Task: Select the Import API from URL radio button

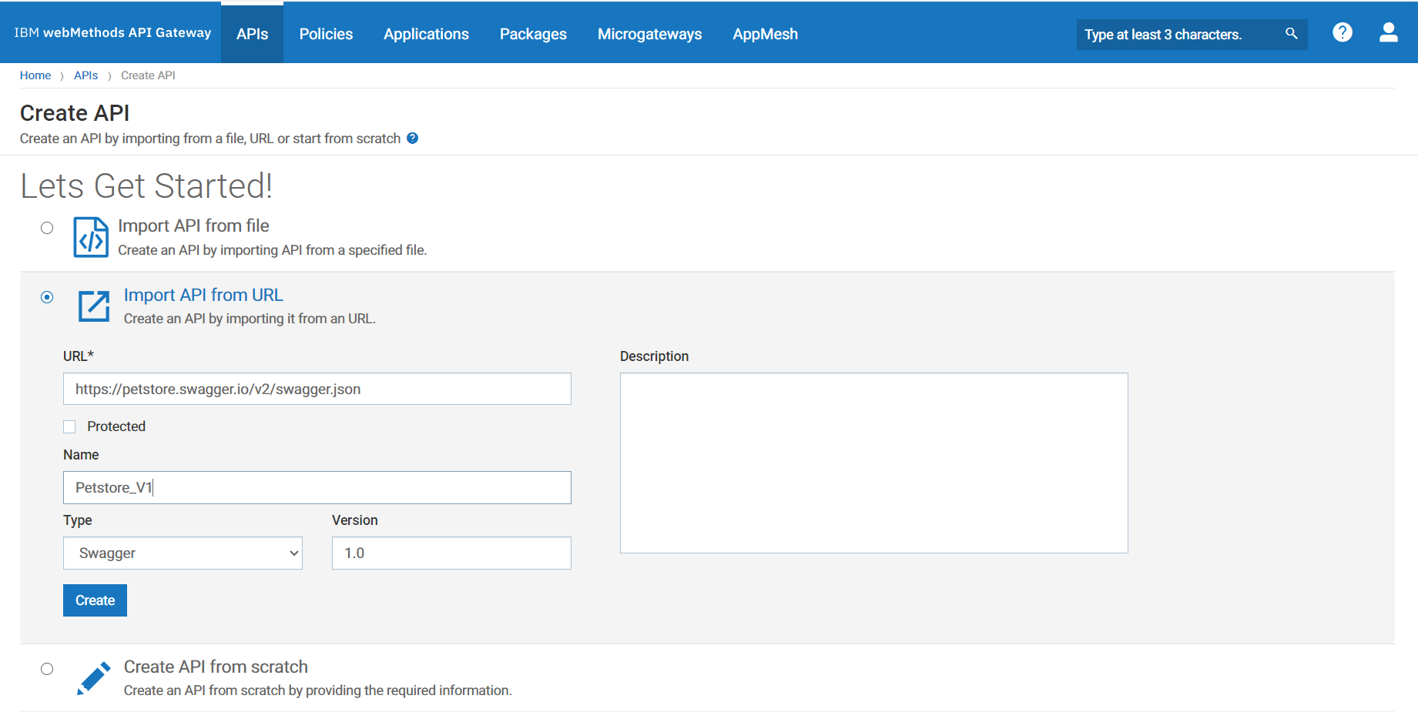Action: click(47, 297)
